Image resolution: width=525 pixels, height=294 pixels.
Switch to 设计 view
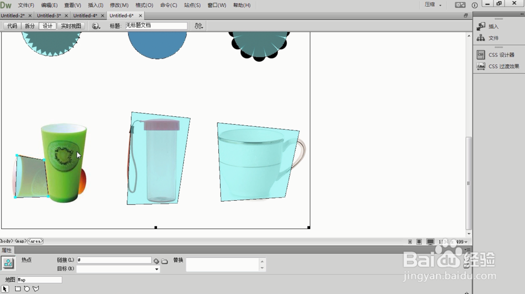pos(48,26)
